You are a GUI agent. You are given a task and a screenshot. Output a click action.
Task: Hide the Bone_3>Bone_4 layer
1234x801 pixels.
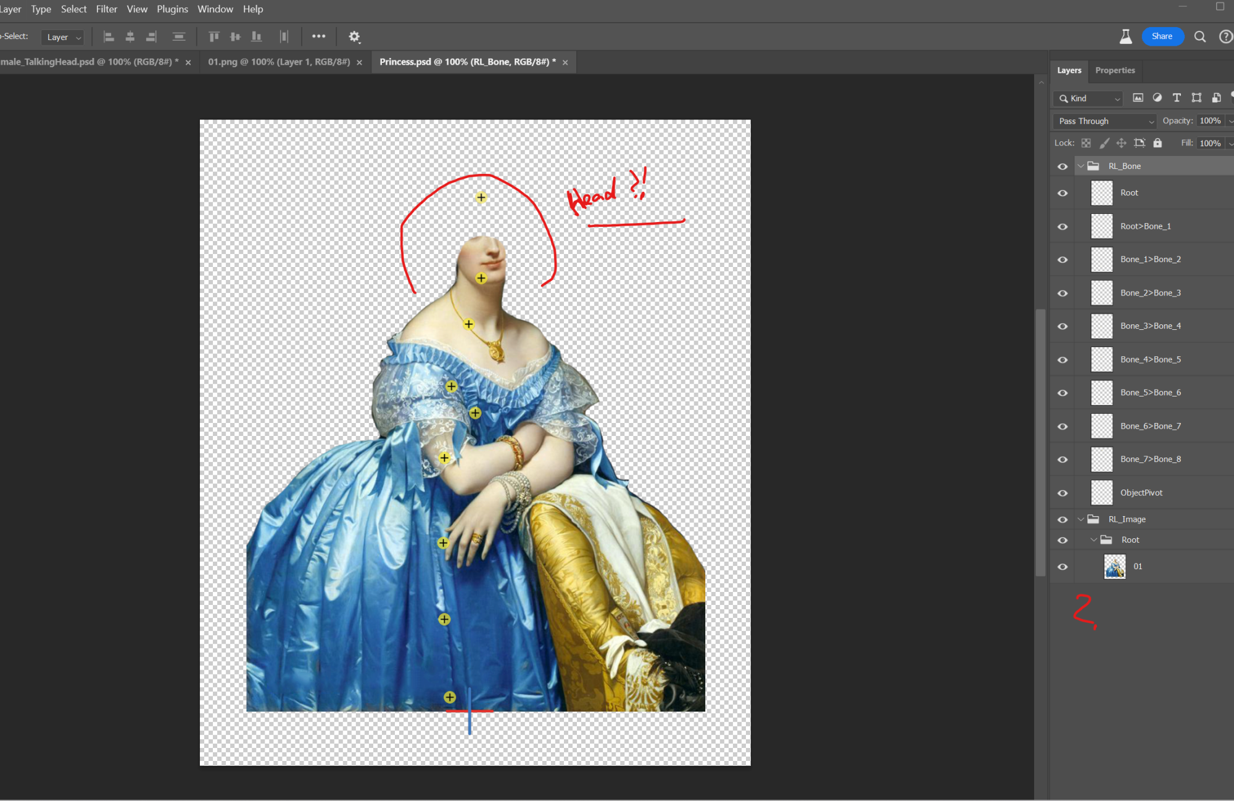[x=1062, y=326]
